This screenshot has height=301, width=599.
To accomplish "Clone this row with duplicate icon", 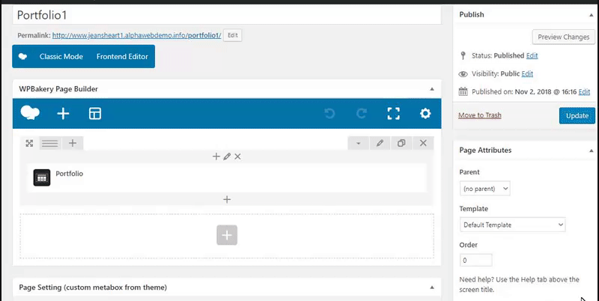I will coord(401,143).
